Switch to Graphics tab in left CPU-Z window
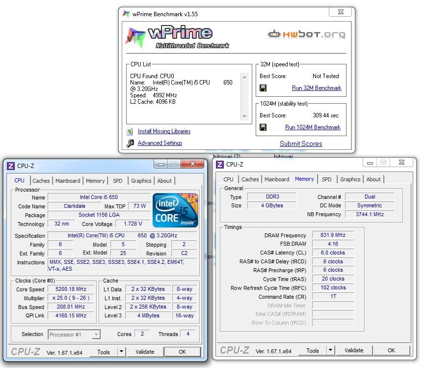 coord(141,181)
